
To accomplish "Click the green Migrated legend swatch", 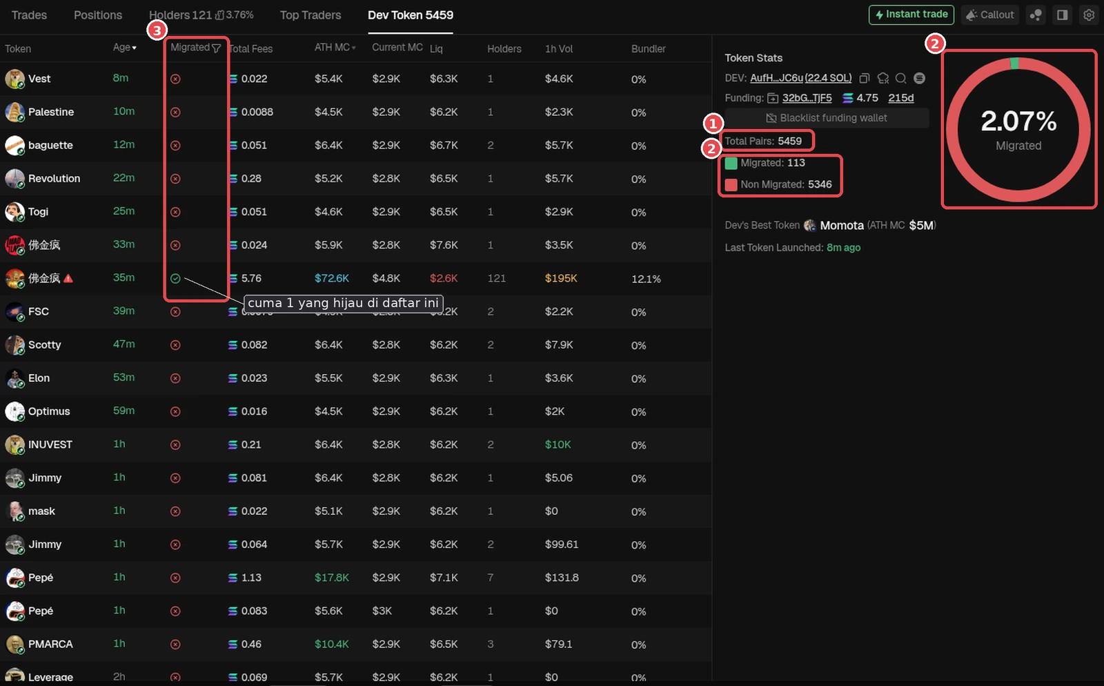I will (x=731, y=164).
